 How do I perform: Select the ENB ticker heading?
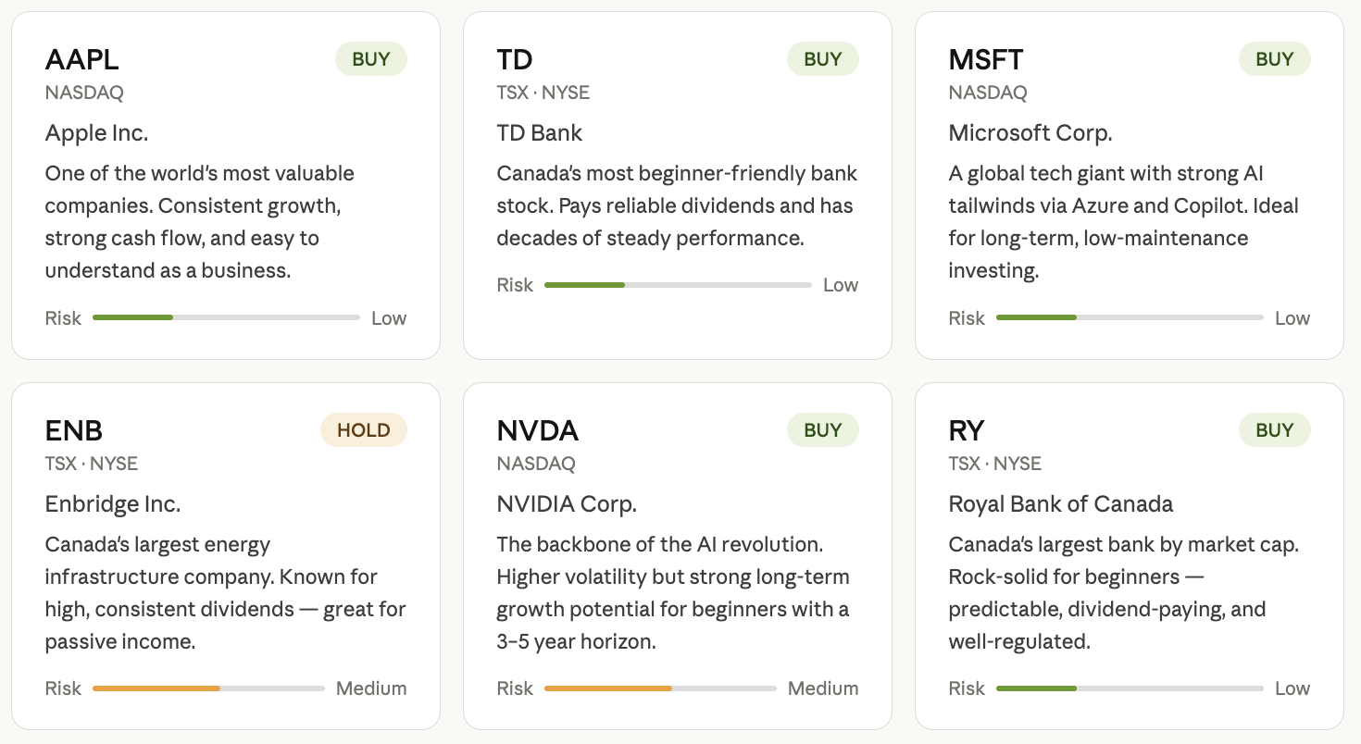74,431
